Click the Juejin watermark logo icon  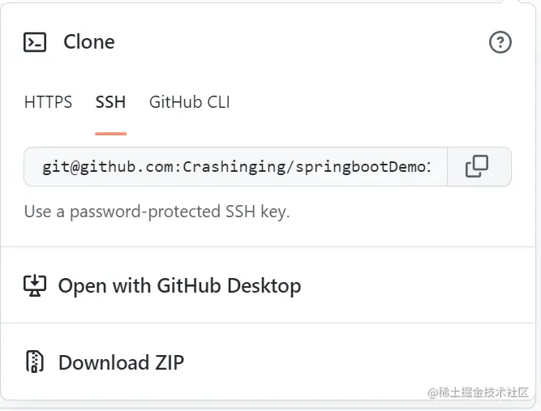click(432, 392)
